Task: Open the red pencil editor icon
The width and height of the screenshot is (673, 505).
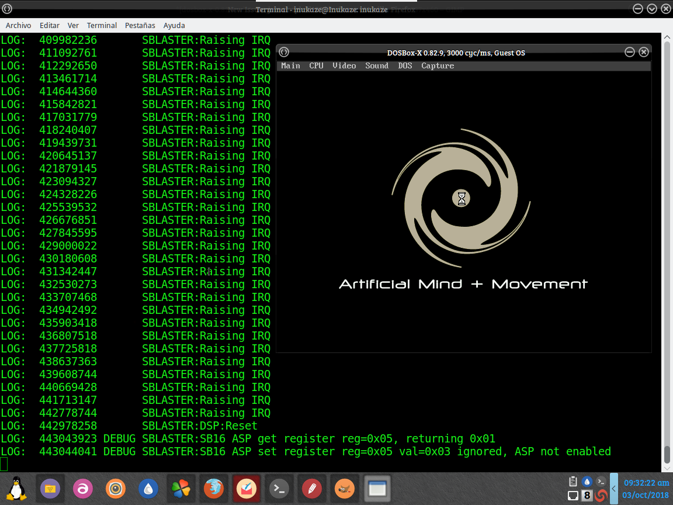Action: pos(311,489)
